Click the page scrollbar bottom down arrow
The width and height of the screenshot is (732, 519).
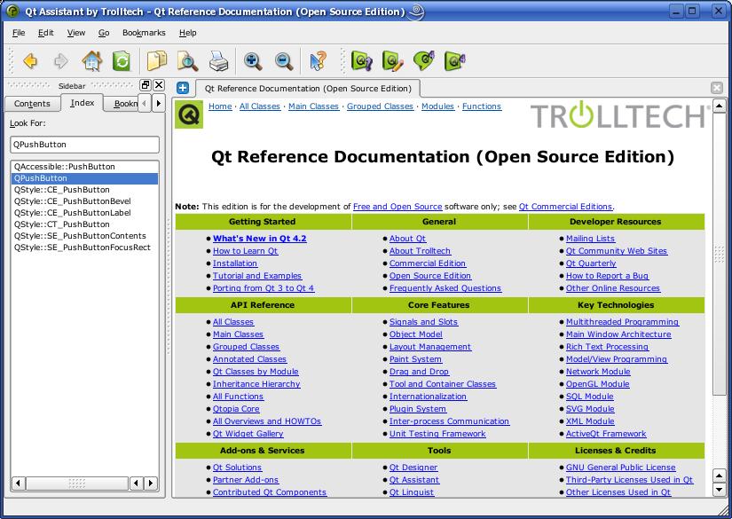click(719, 490)
